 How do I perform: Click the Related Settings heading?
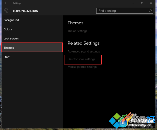pyautogui.click(x=84, y=43)
